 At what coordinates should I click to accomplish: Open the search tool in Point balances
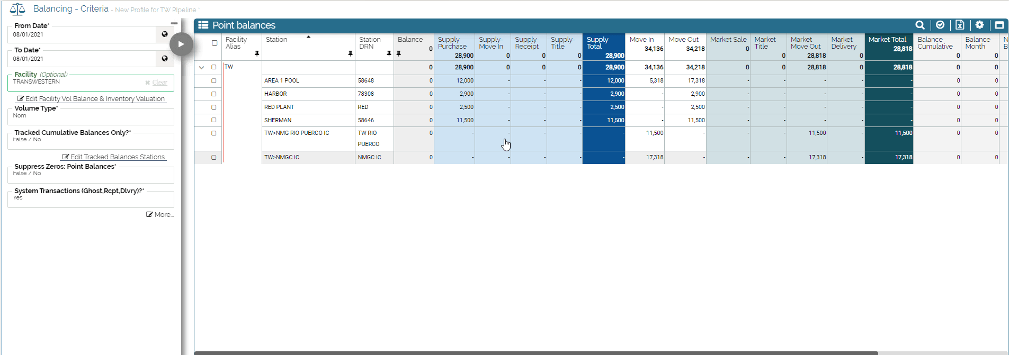[920, 25]
